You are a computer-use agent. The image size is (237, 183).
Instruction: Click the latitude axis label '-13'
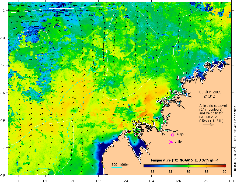3,38
